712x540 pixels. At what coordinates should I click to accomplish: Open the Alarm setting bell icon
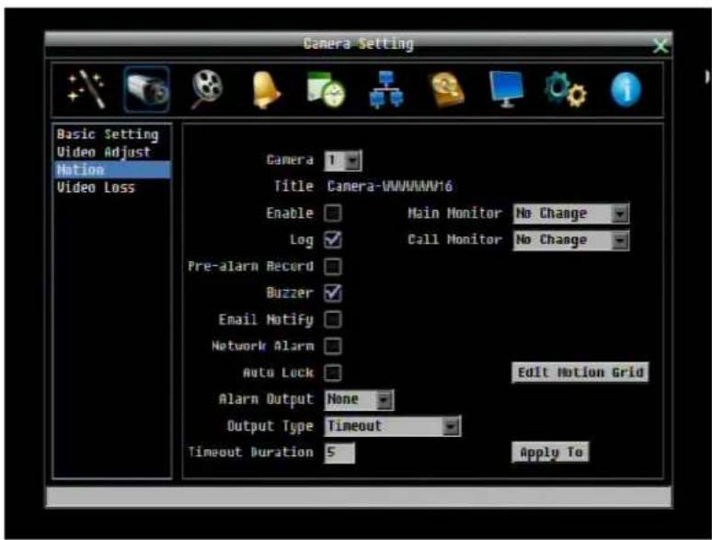point(266,90)
